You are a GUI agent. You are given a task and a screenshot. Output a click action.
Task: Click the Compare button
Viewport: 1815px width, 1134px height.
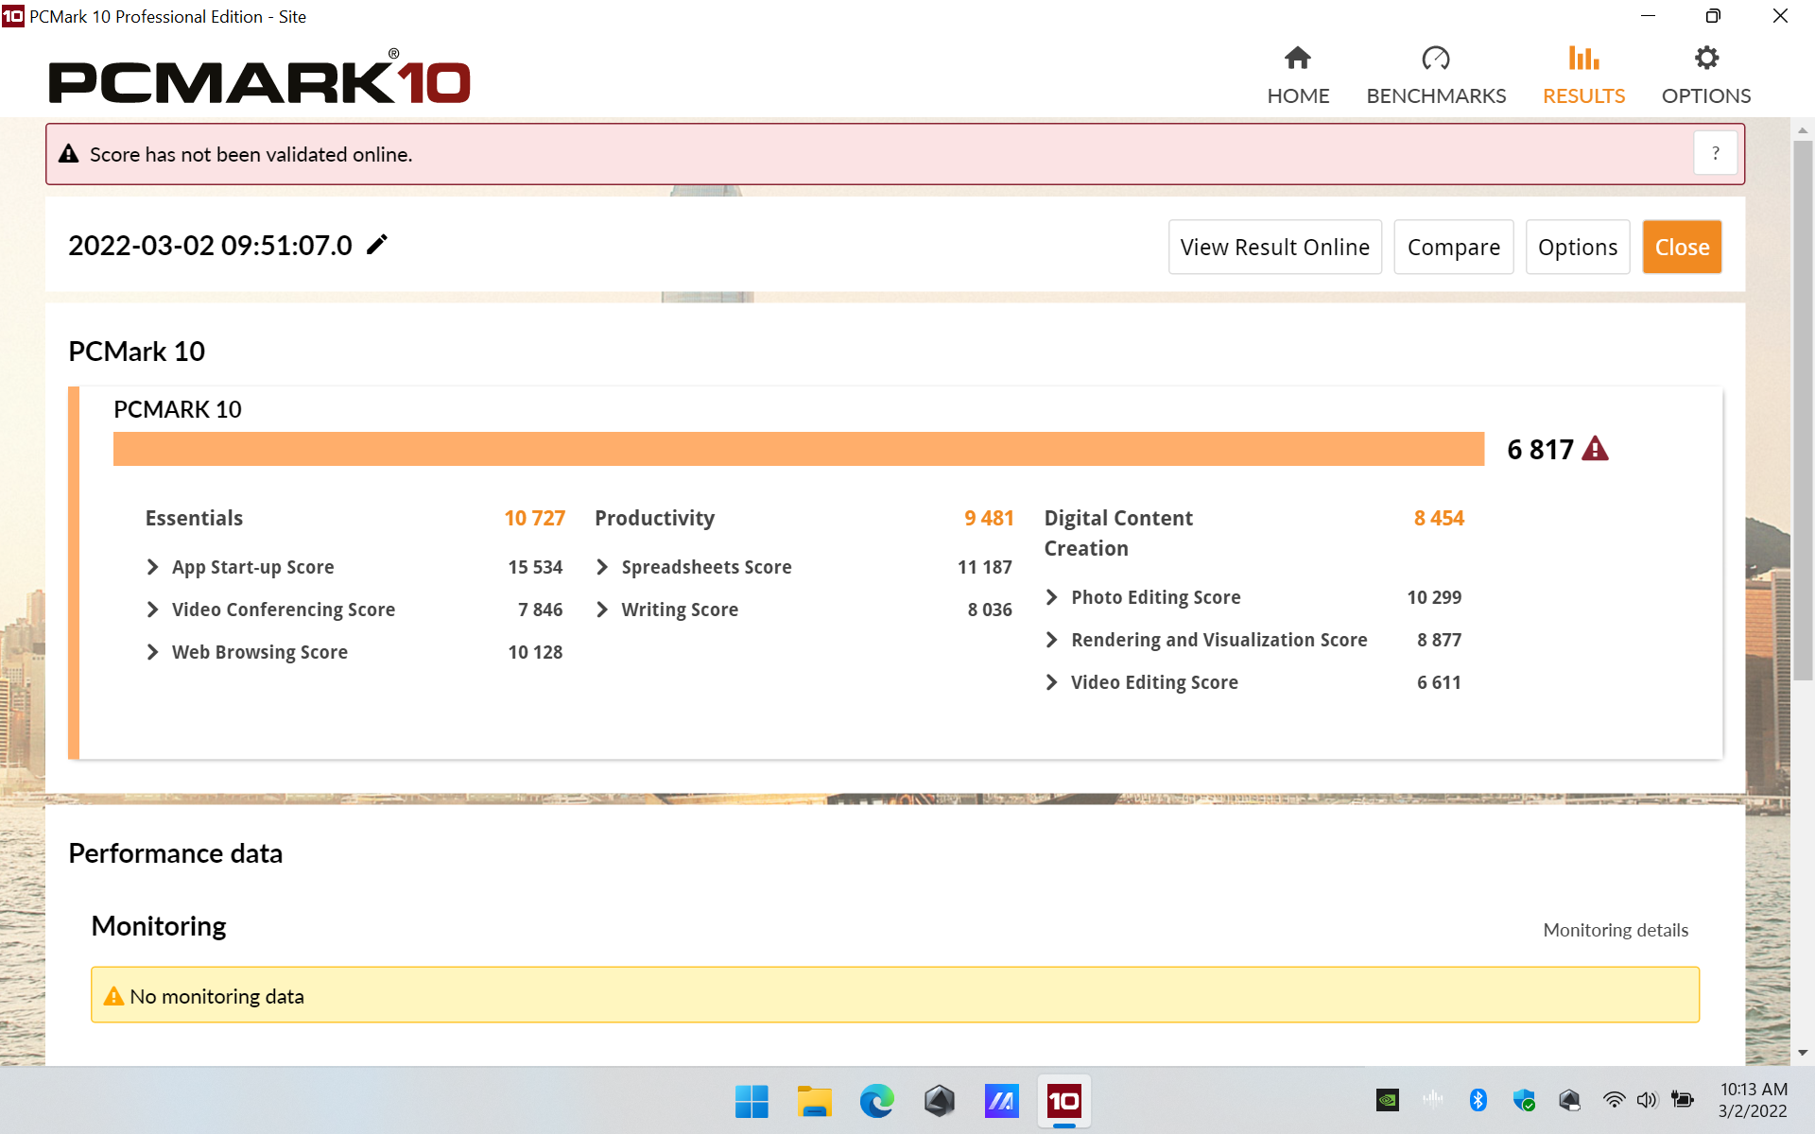1453,247
